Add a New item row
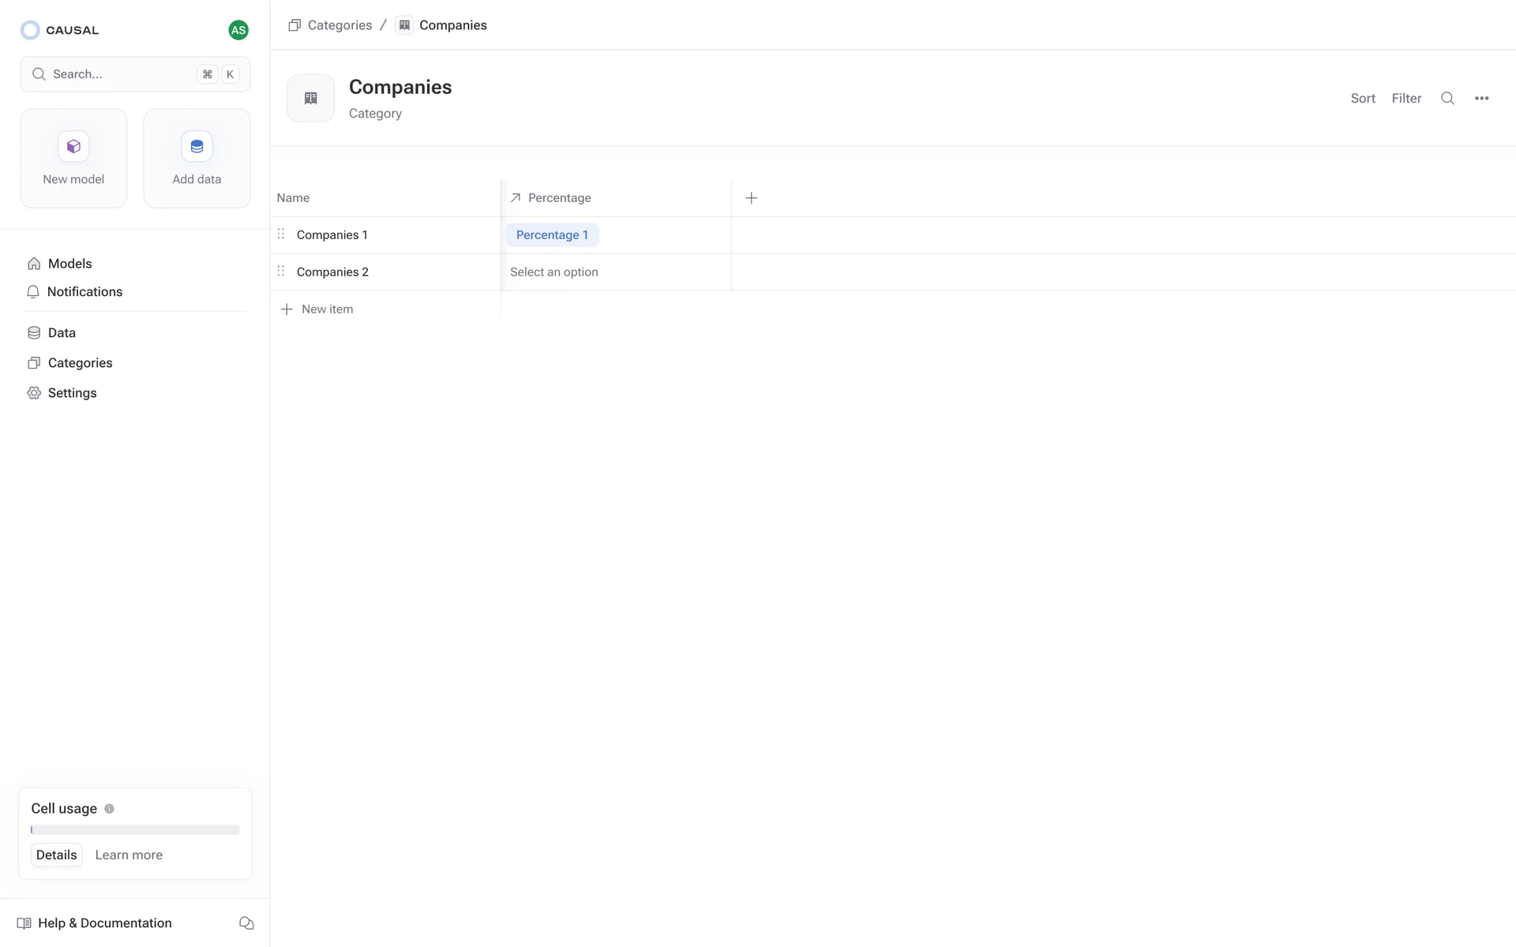The height and width of the screenshot is (947, 1516). 327,309
